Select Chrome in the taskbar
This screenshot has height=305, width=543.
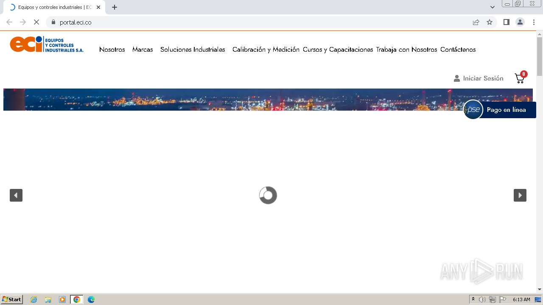coord(76,299)
